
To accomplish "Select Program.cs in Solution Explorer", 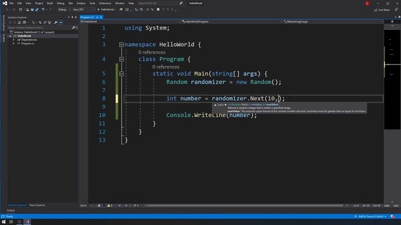I will pyautogui.click(x=28, y=44).
